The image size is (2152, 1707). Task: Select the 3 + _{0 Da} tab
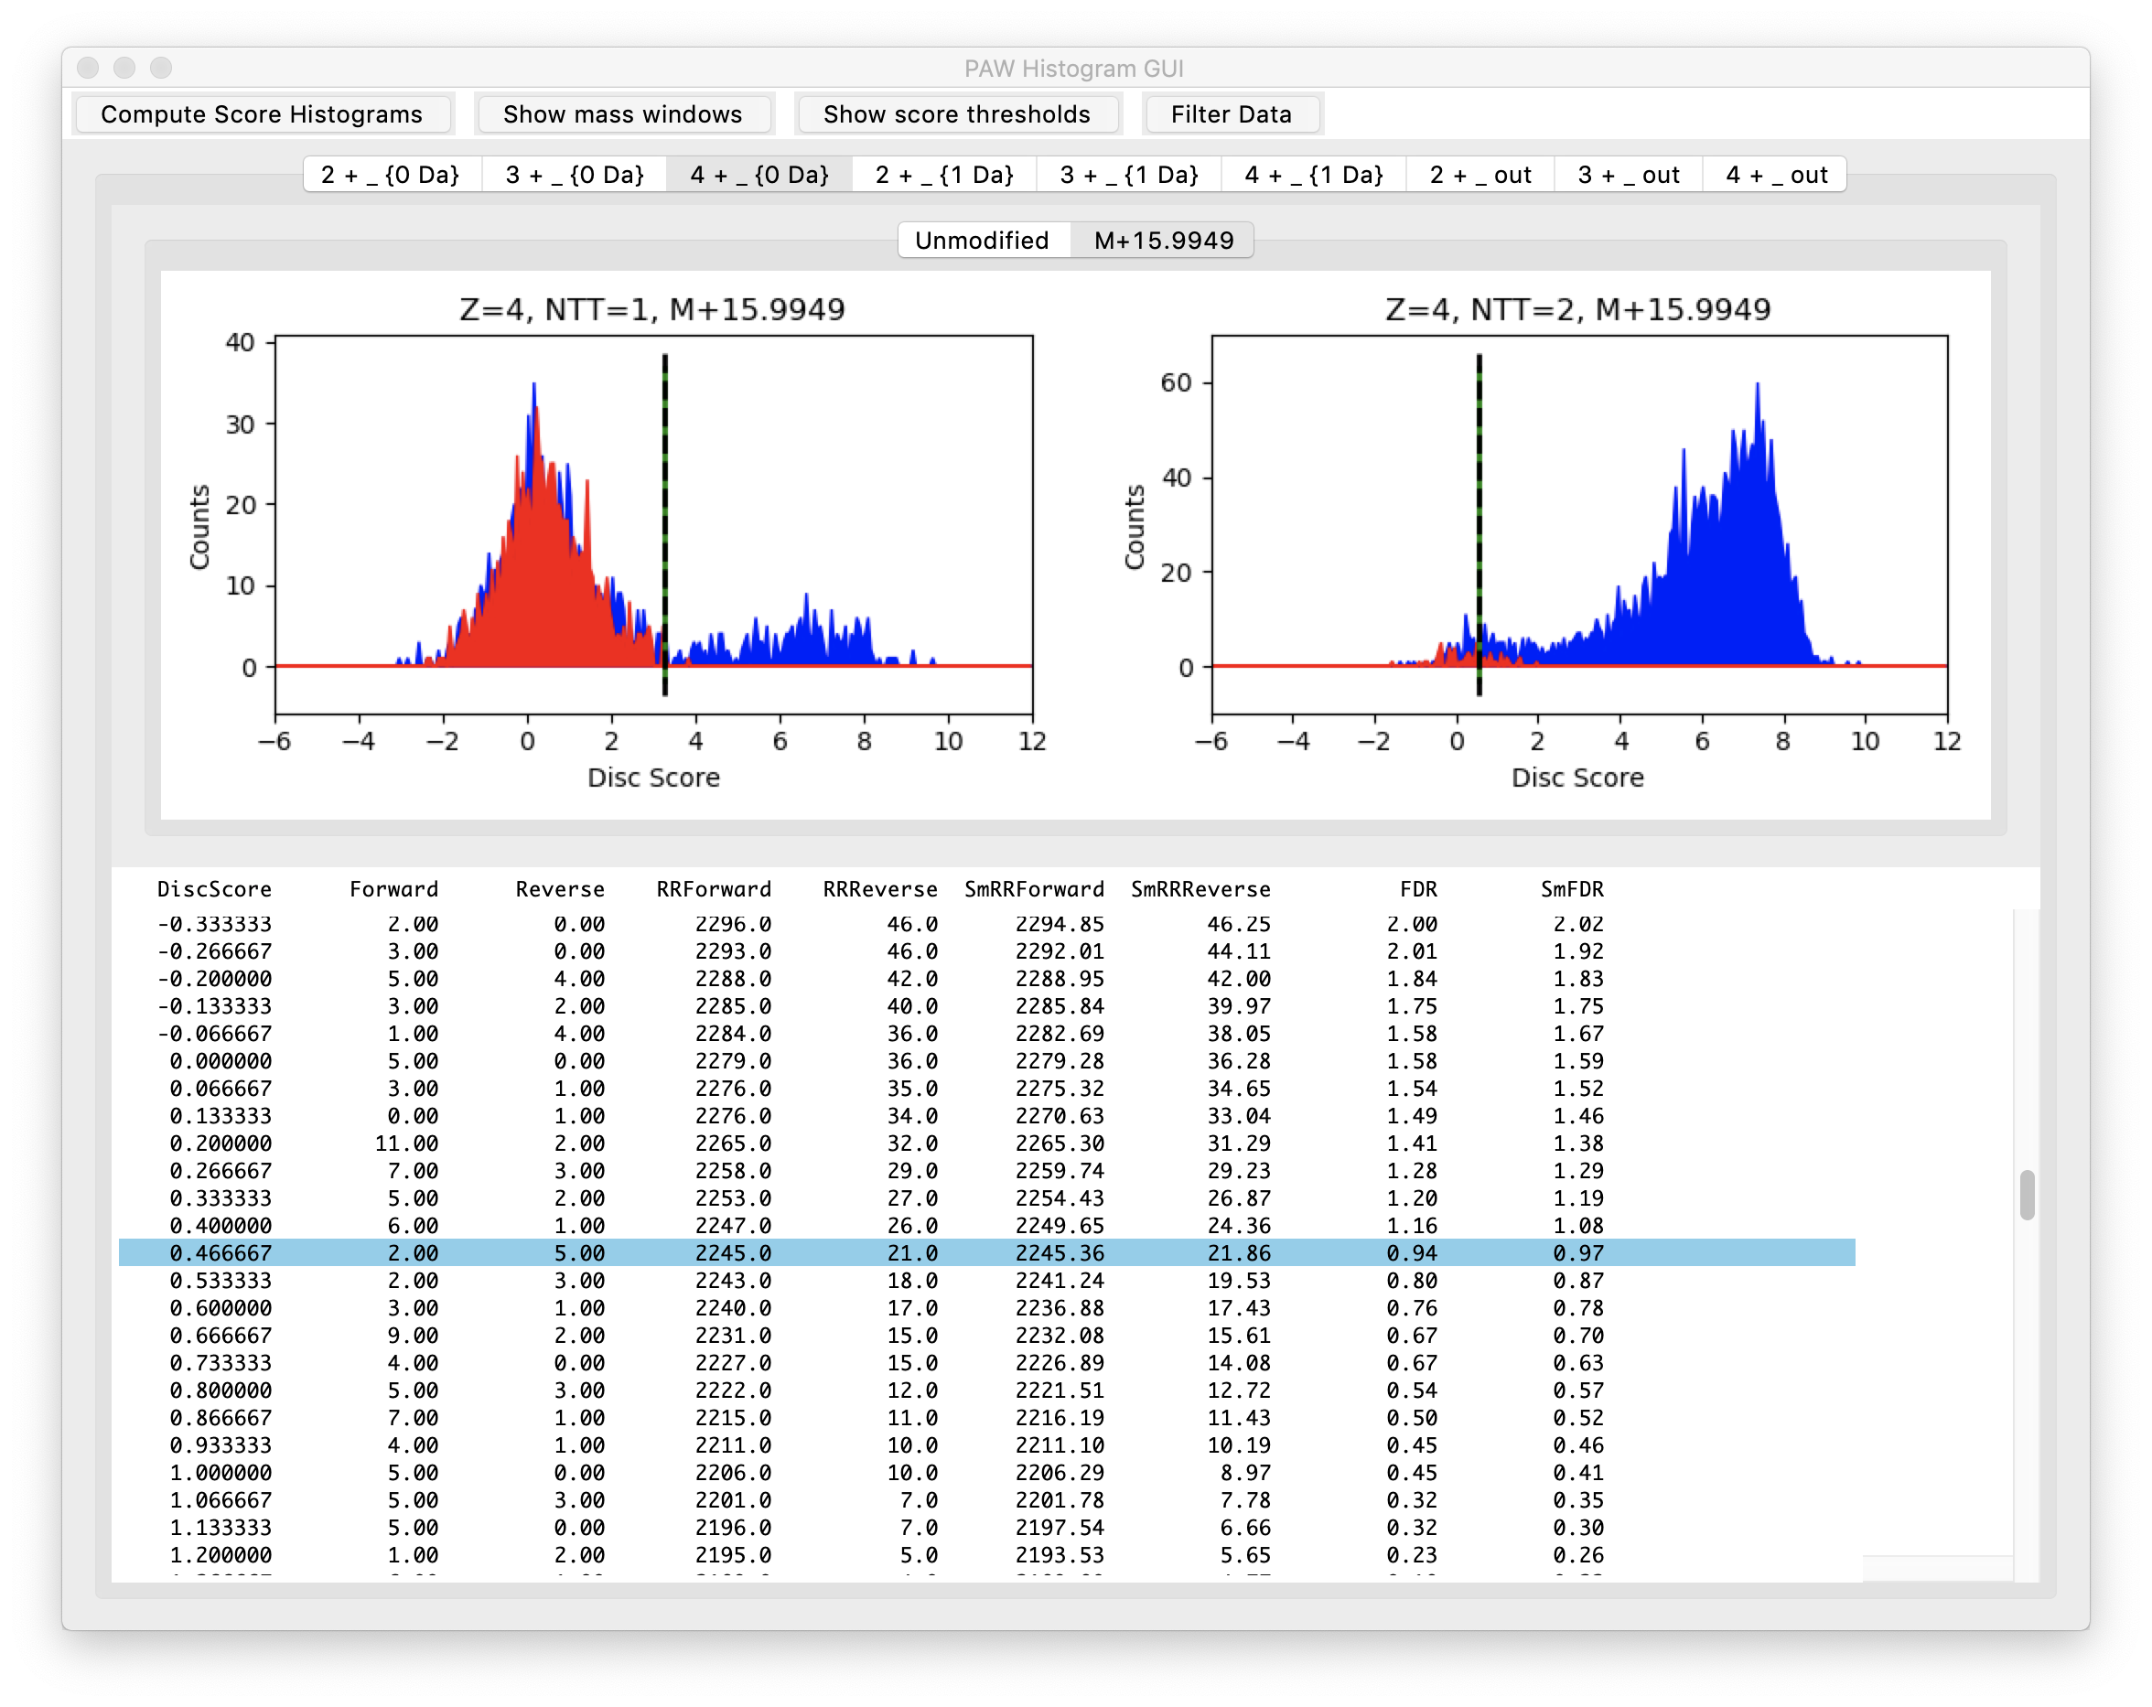(575, 175)
